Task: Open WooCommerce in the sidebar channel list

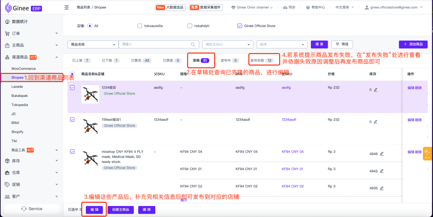Action: (x=24, y=69)
